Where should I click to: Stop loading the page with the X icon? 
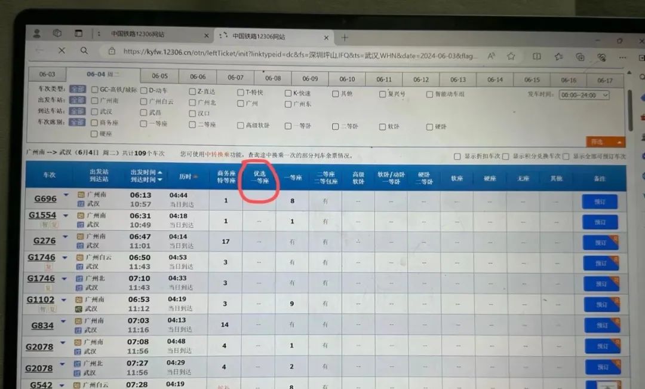click(62, 50)
